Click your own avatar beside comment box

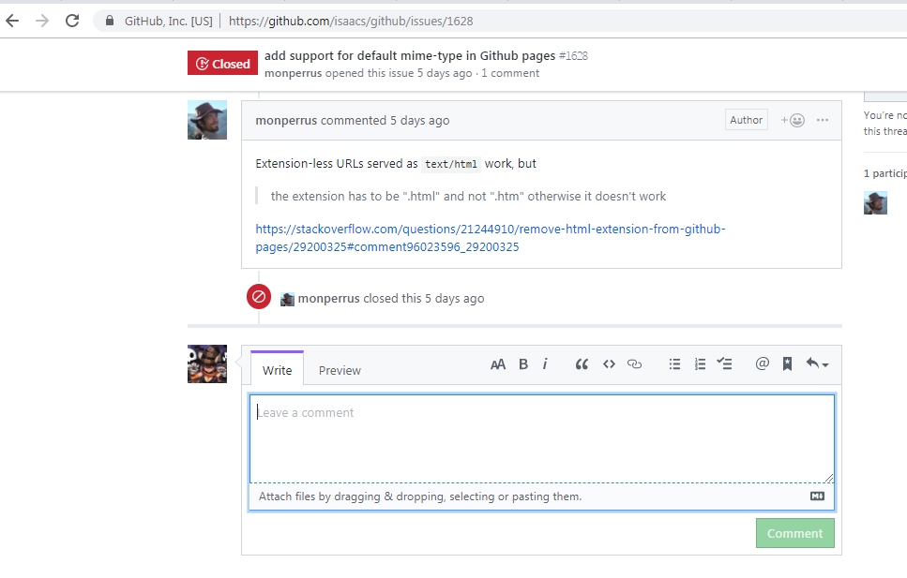coord(207,363)
